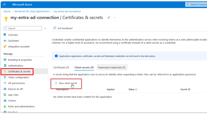Click the Certificates & secrets key icon
Image resolution: width=207 pixels, height=114 pixels.
(x=5, y=71)
